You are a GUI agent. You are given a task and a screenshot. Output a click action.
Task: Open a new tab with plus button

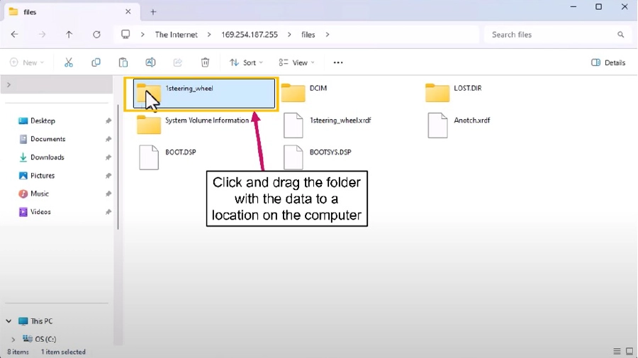[x=153, y=12]
